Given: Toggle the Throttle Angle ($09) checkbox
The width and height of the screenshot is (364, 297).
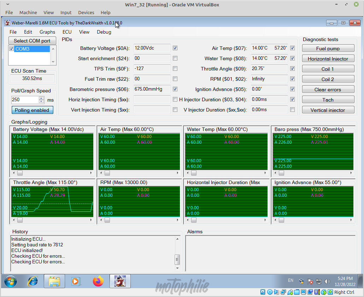Looking at the screenshot, I should coord(293,69).
